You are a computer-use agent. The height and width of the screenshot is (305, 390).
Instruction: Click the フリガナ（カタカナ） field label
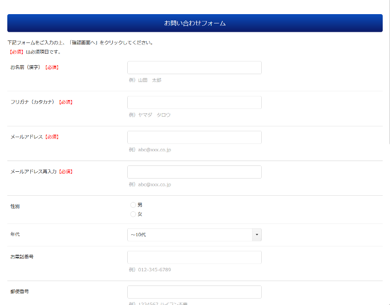point(32,102)
